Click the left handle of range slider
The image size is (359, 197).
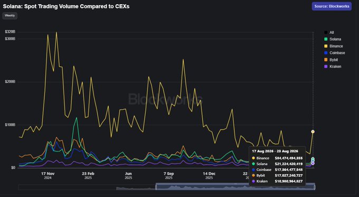click(156, 187)
